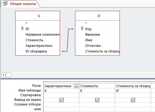Uncheck Вывод на экран for Стоимость за сборку
Image resolution: width=155 pixels, height=112 pixels.
point(133,100)
